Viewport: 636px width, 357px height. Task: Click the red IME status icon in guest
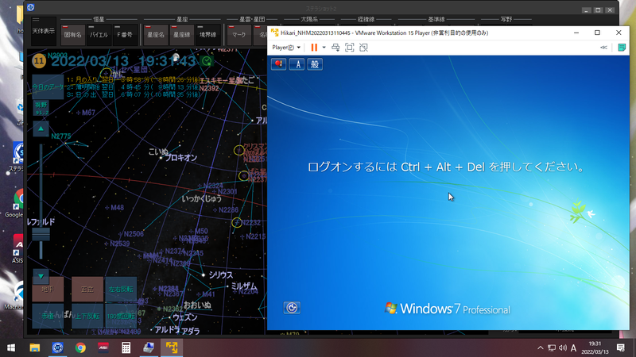279,64
